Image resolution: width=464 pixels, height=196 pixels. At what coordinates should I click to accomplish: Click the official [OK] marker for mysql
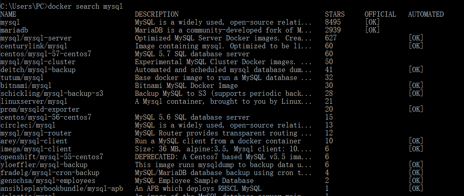372,22
